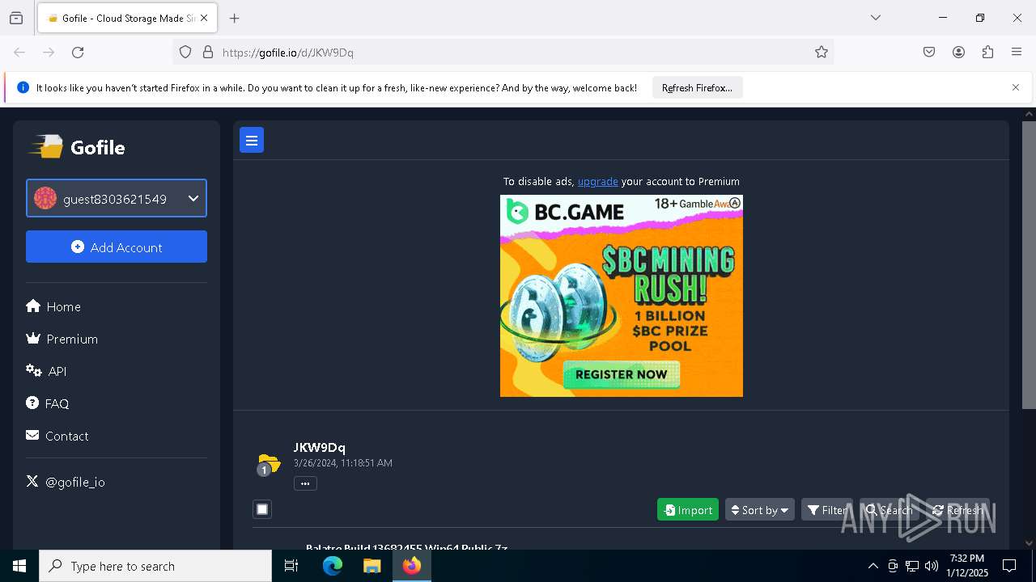Viewport: 1036px width, 582px height.
Task: Click the blue hamburger menu toggle button
Action: click(x=252, y=141)
